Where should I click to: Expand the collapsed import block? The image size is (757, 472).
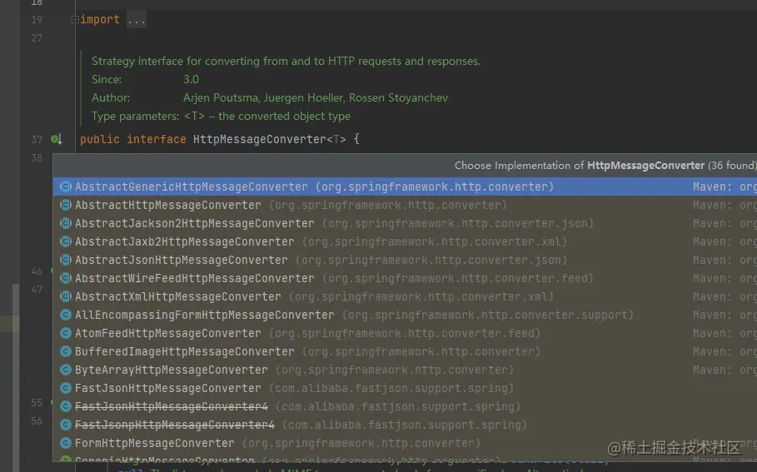[x=75, y=20]
